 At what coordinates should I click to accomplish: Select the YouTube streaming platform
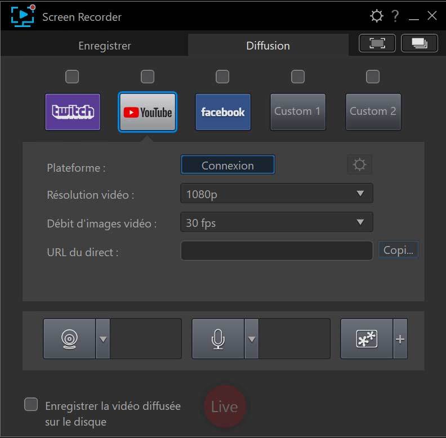148,112
